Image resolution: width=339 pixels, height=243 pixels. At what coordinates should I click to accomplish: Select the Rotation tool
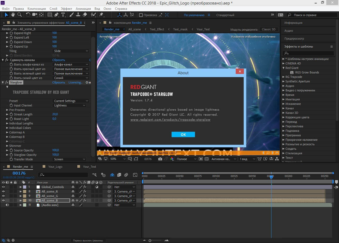coord(28,15)
